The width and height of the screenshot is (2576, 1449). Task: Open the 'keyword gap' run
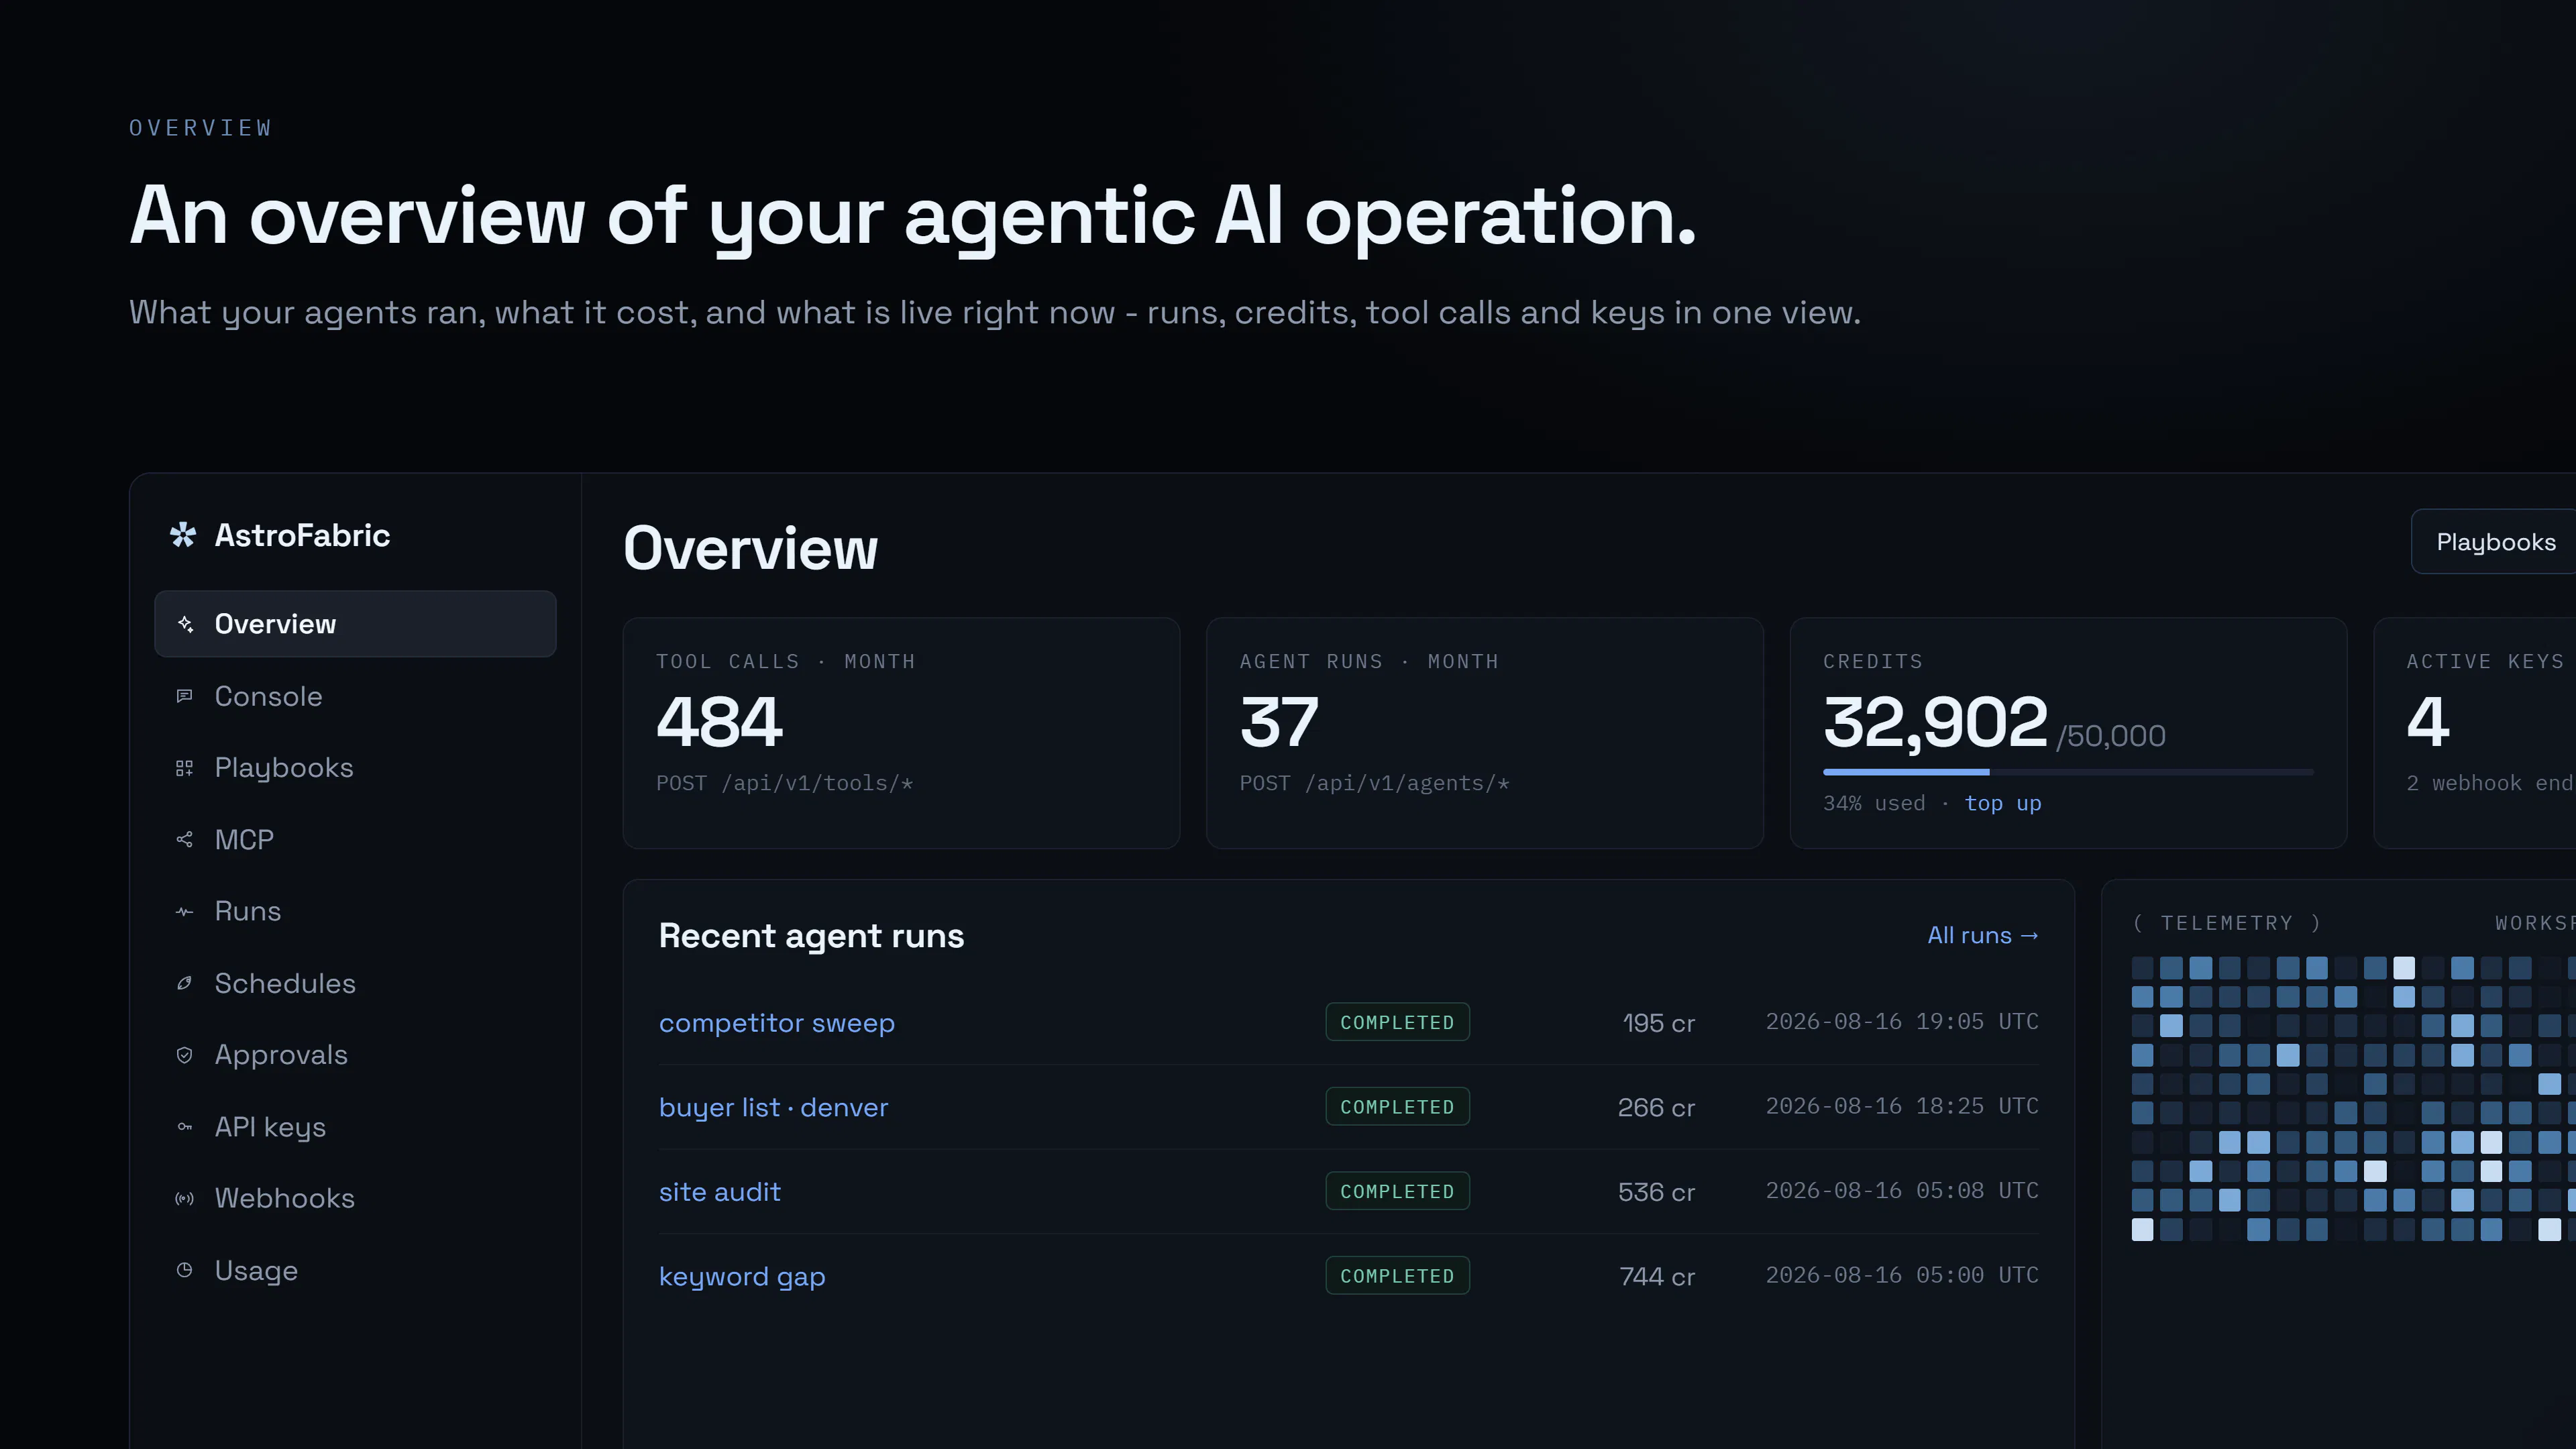tap(742, 1277)
